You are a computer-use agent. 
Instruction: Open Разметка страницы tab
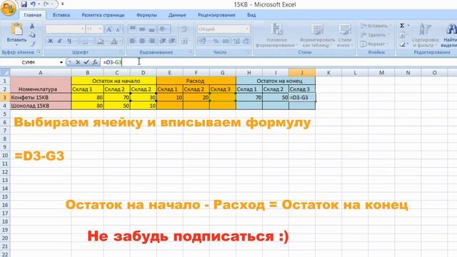coord(103,15)
